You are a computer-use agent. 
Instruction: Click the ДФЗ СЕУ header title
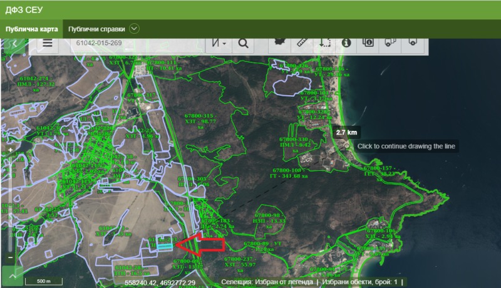[23, 9]
